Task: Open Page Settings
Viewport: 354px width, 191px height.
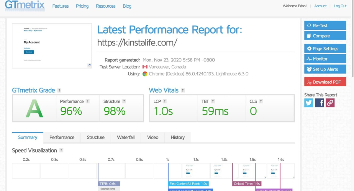Action: pos(325,48)
